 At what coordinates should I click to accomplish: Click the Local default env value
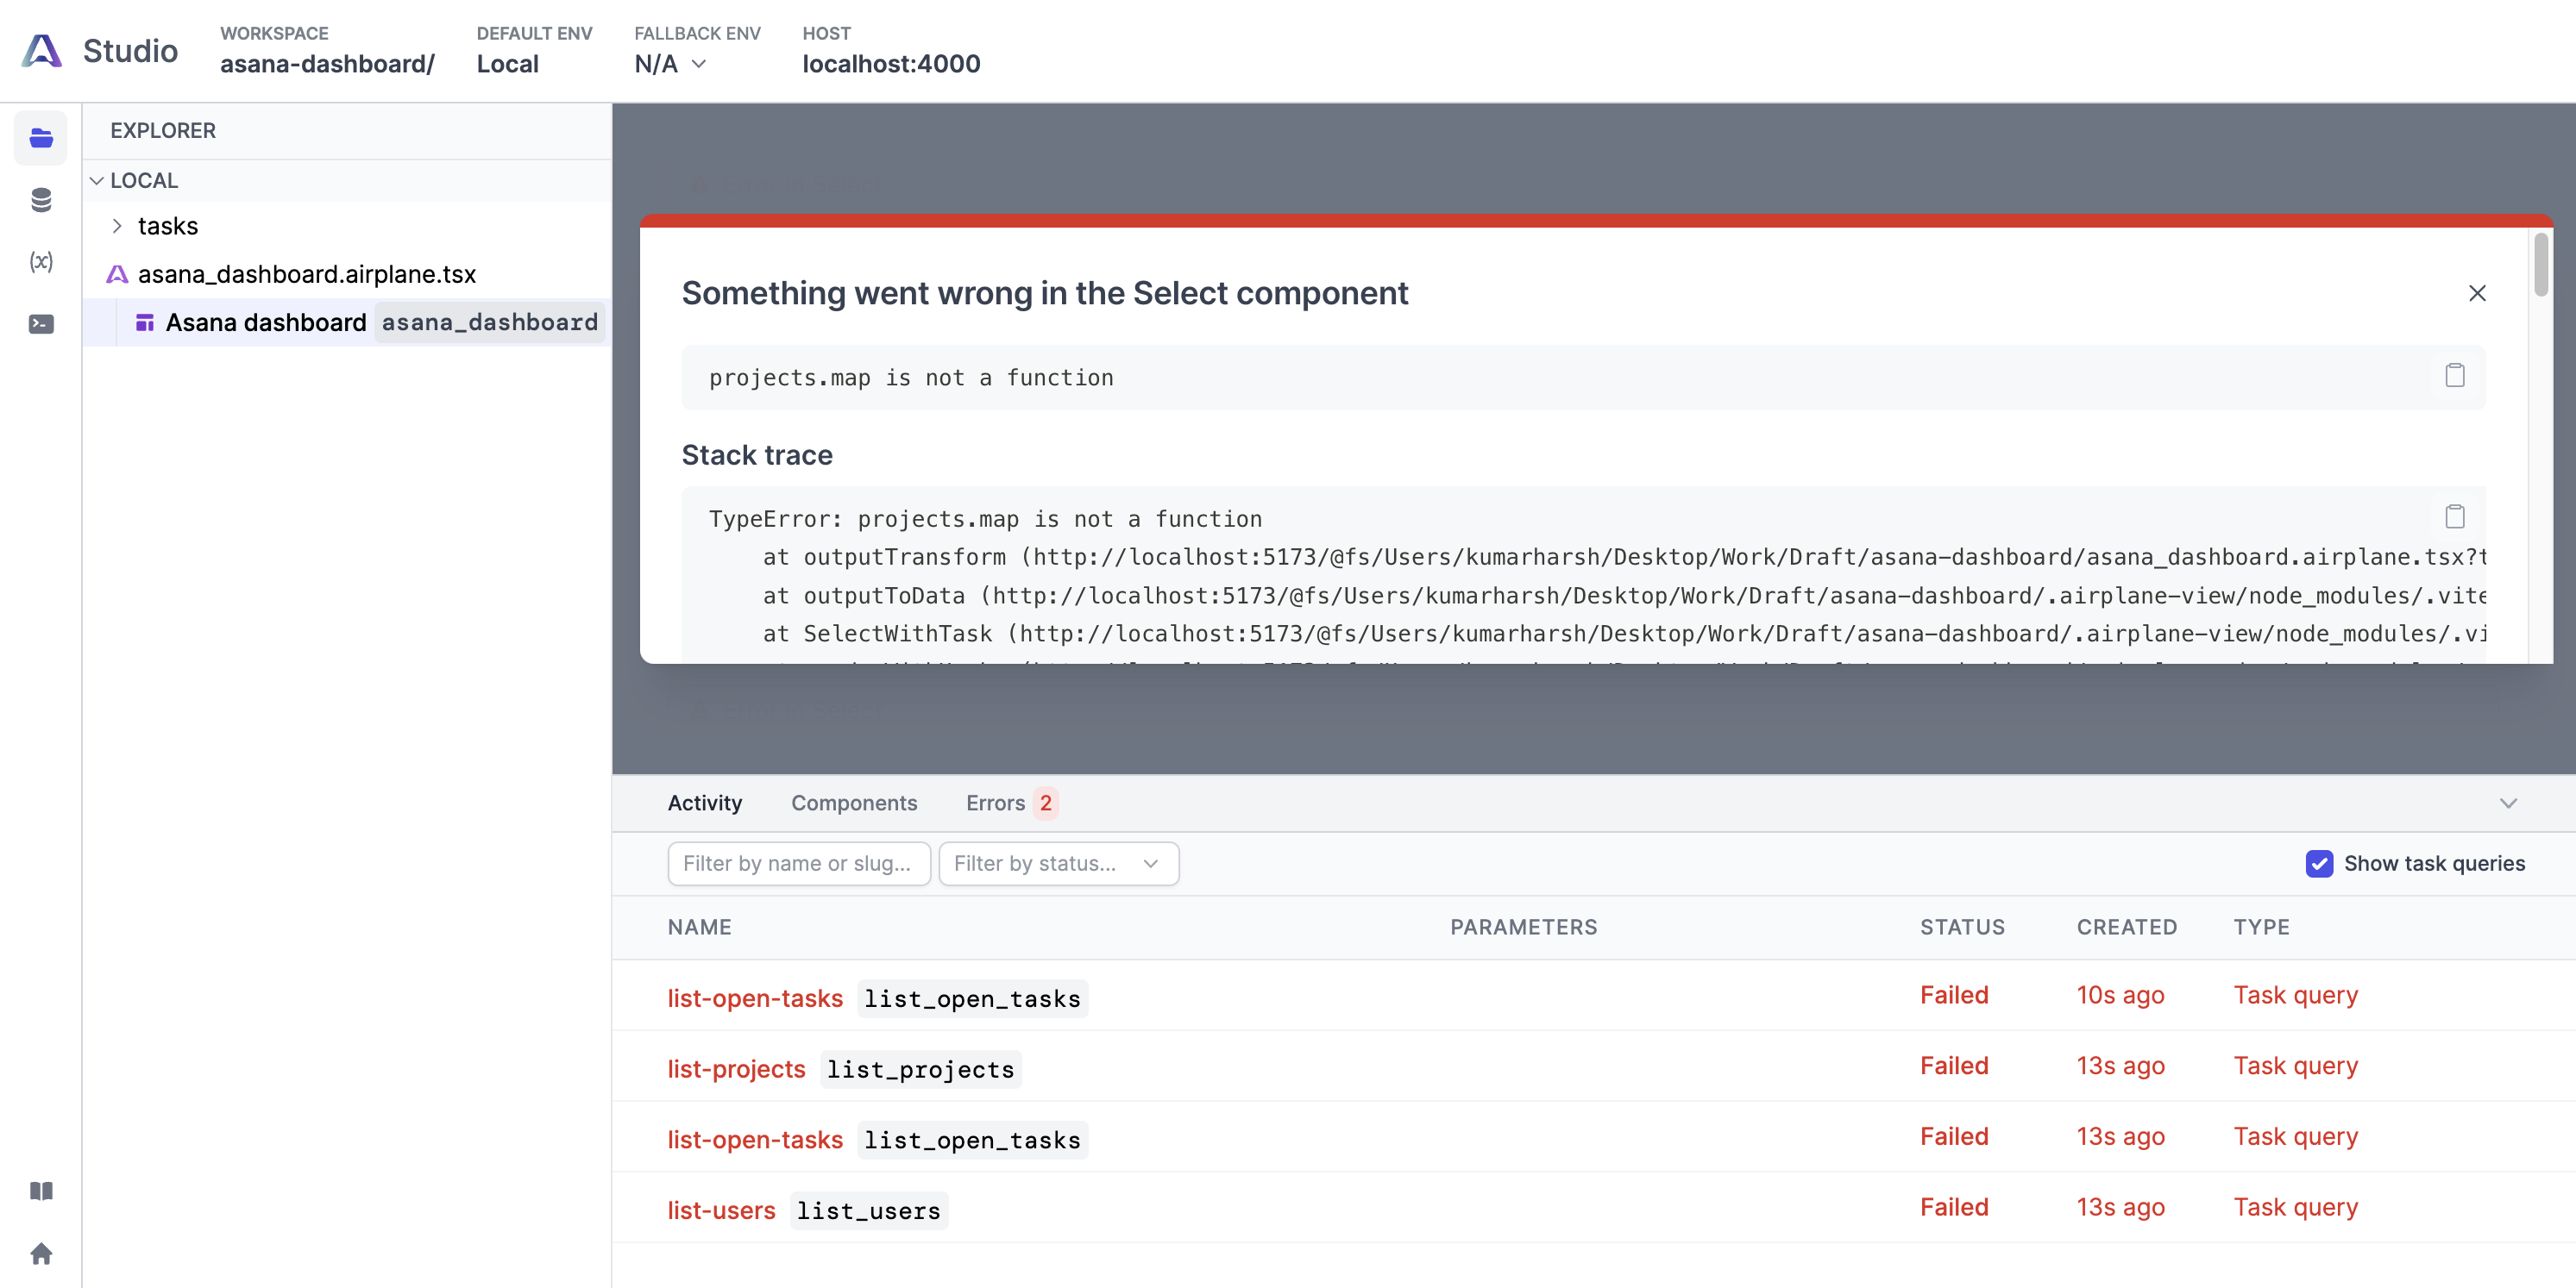507,64
